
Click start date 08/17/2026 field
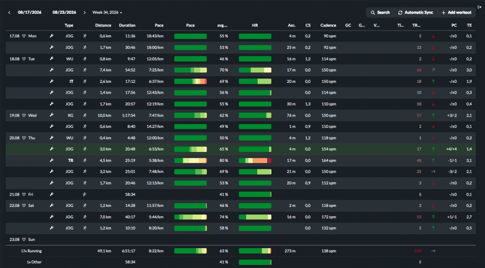29,12
